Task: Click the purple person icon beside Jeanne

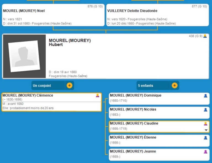Action: click(205, 152)
